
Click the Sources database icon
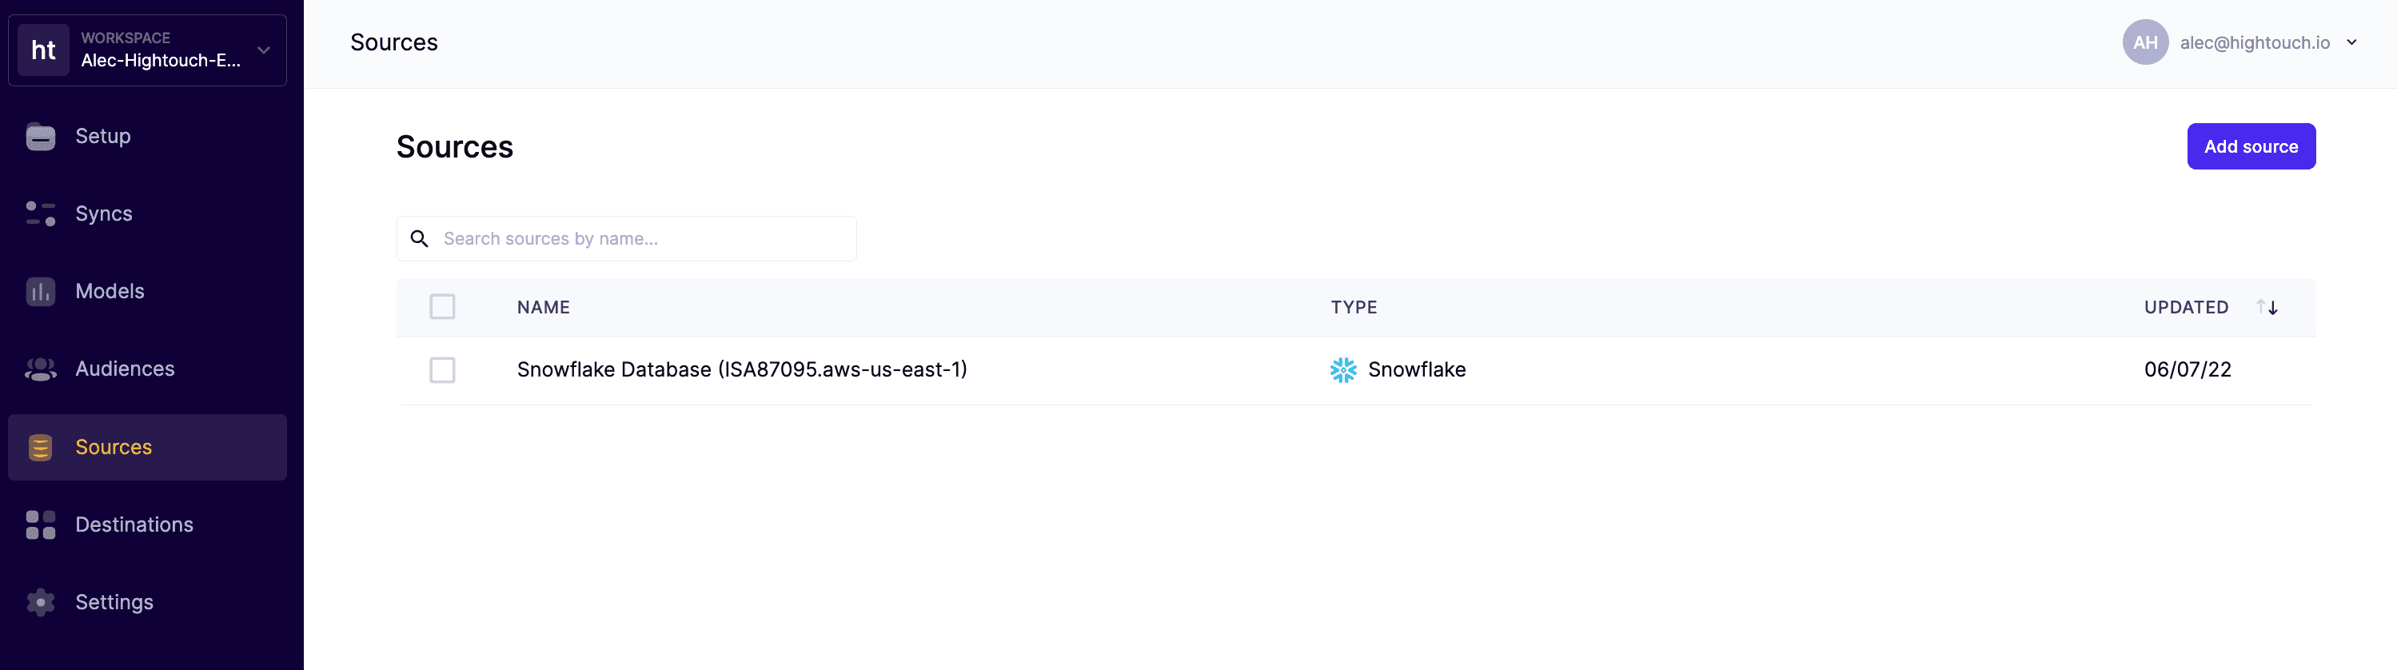click(40, 448)
